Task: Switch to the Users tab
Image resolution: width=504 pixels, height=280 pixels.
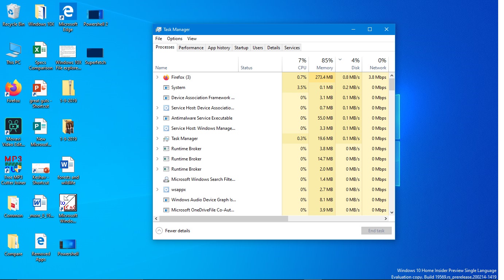Action: (x=258, y=48)
